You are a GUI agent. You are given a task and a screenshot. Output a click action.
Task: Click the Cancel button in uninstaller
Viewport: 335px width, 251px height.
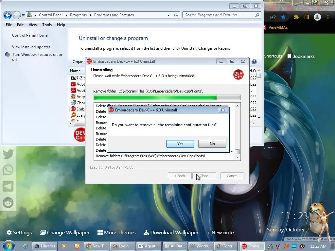232,176
